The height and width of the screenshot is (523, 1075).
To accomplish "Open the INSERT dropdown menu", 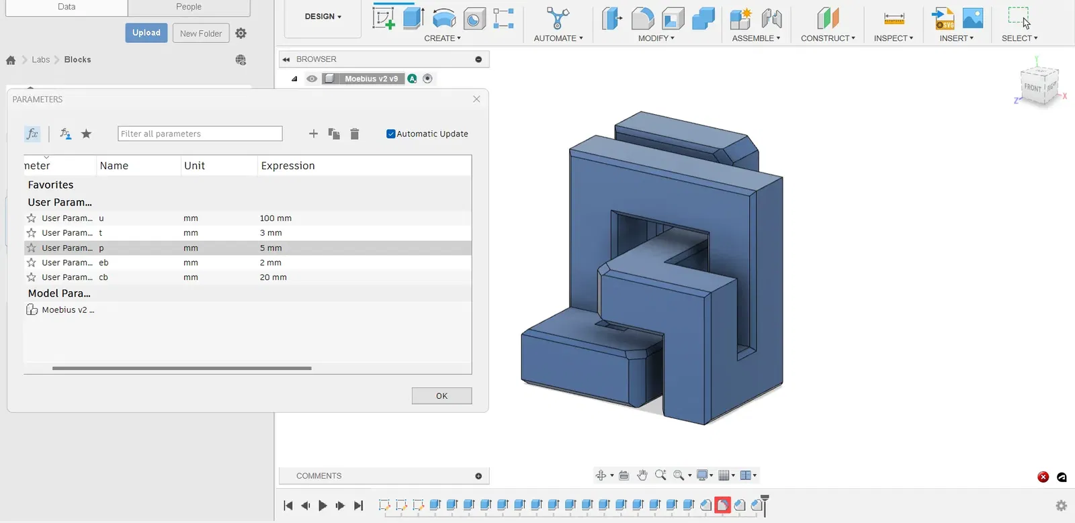I will [x=957, y=38].
